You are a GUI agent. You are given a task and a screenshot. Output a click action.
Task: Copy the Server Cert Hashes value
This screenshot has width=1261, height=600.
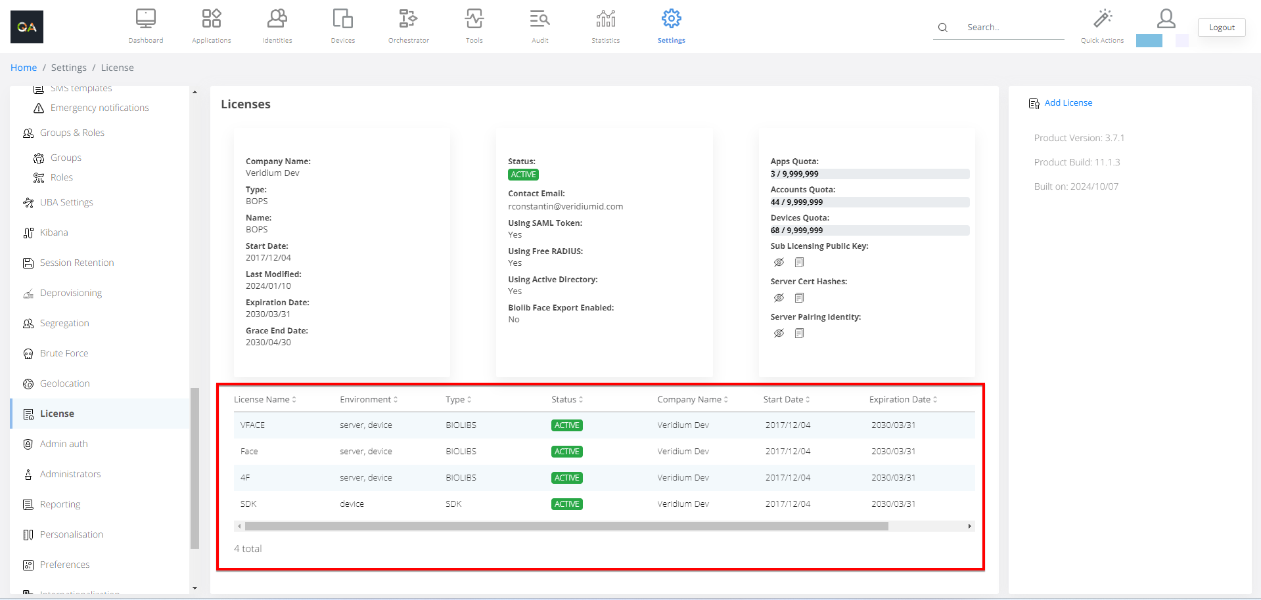coord(799,298)
